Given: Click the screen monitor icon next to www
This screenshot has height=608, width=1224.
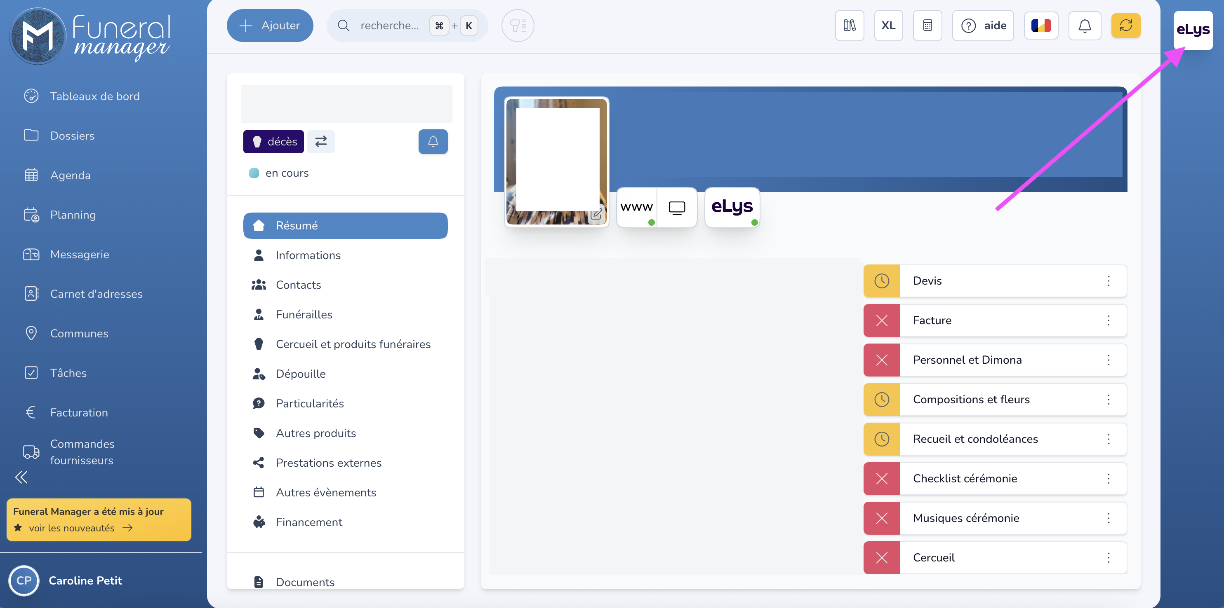Looking at the screenshot, I should [x=677, y=208].
